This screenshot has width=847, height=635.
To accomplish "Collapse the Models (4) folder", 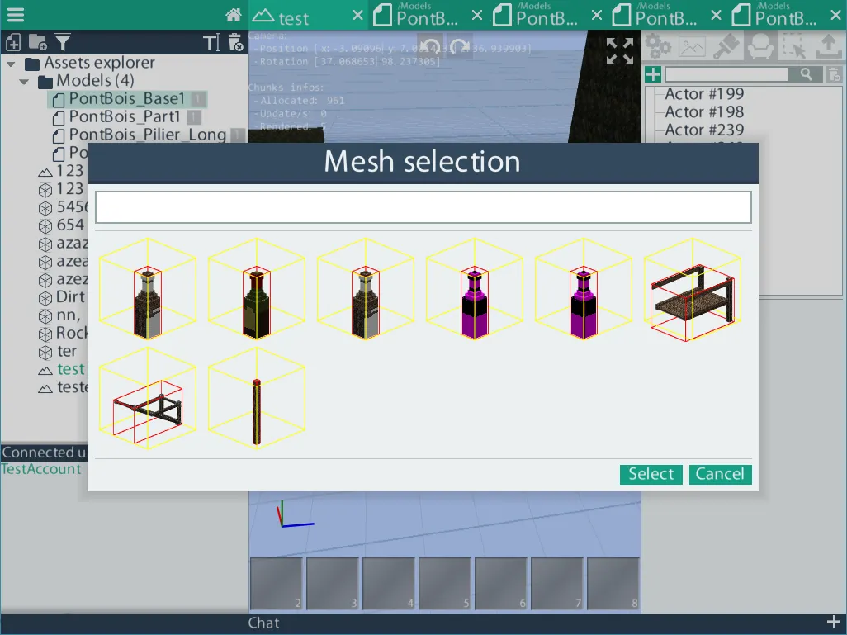I will coord(24,82).
